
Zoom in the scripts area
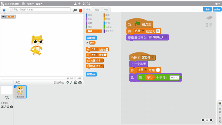coord(211,120)
